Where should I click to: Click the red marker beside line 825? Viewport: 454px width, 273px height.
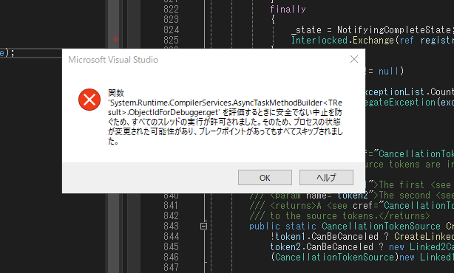[x=115, y=39]
